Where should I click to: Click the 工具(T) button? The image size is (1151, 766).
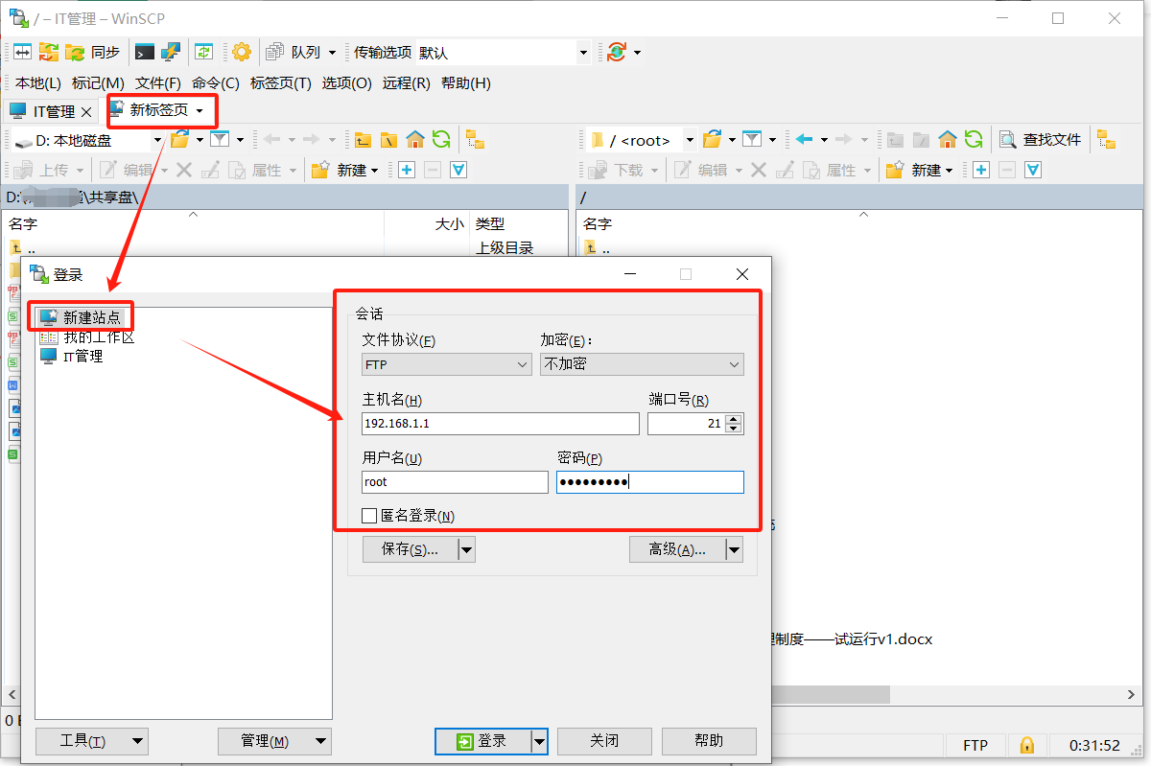click(91, 740)
